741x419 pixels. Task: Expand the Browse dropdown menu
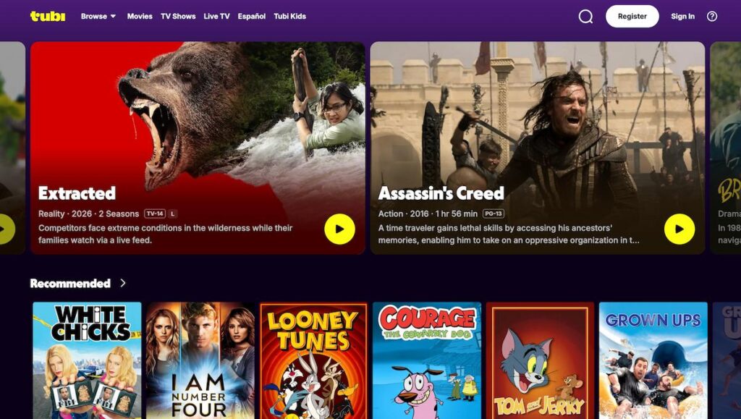(98, 16)
